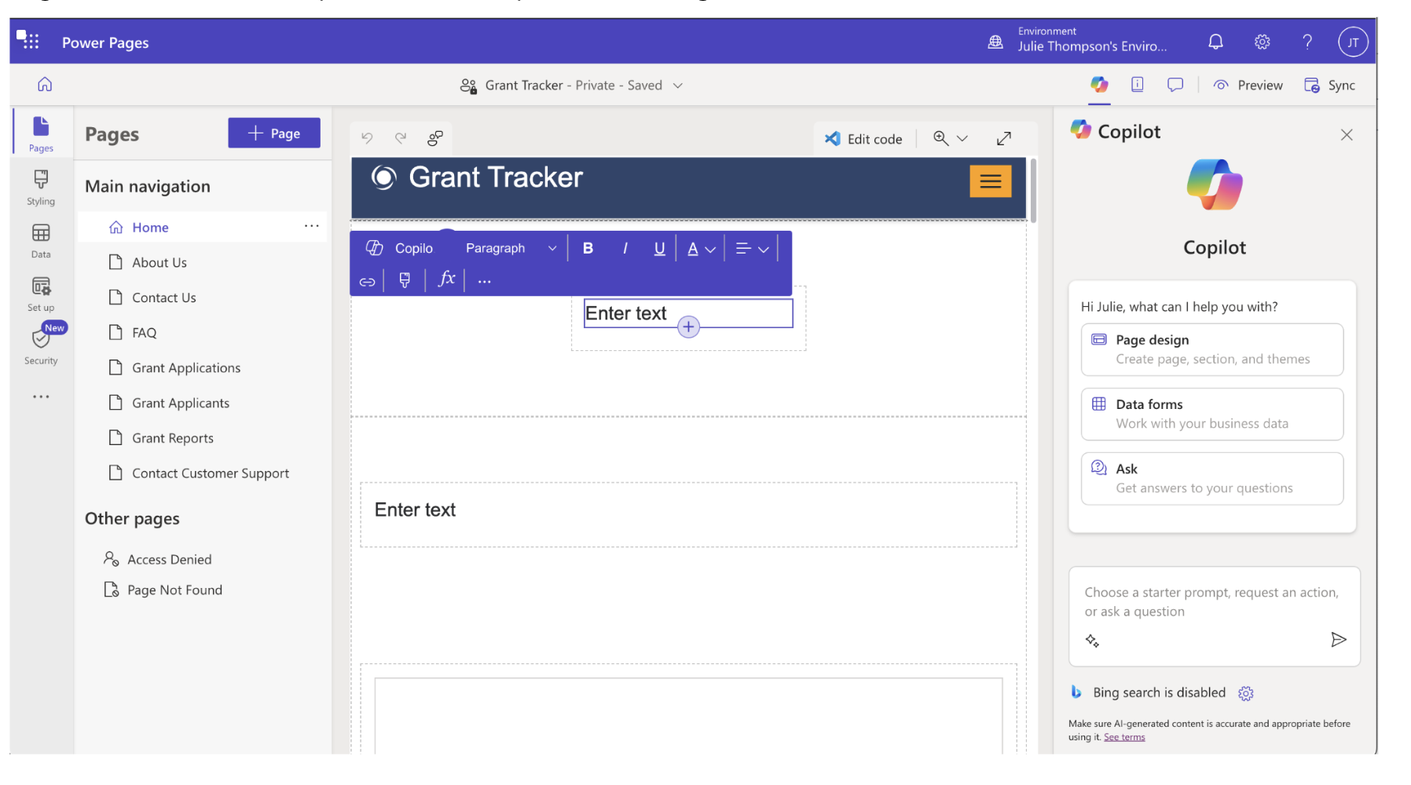Toggle italic formatting

(x=625, y=248)
